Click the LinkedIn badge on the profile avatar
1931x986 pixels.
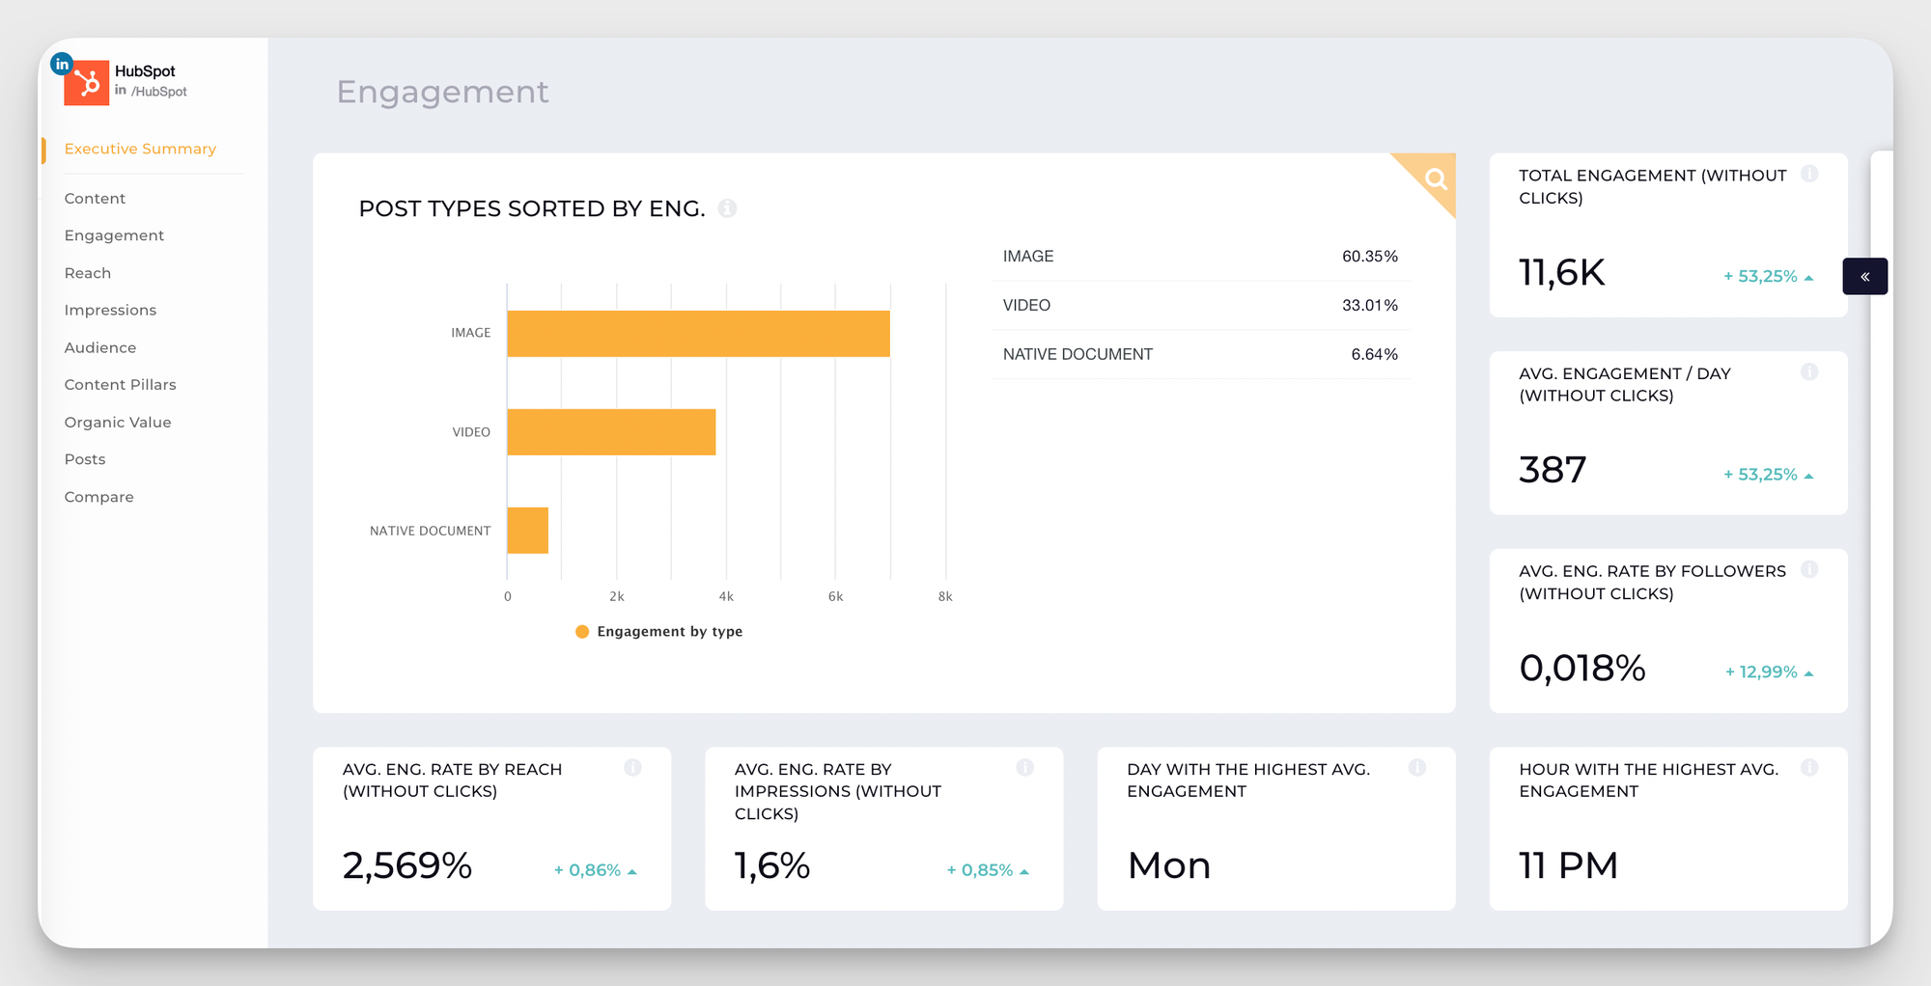click(x=62, y=64)
